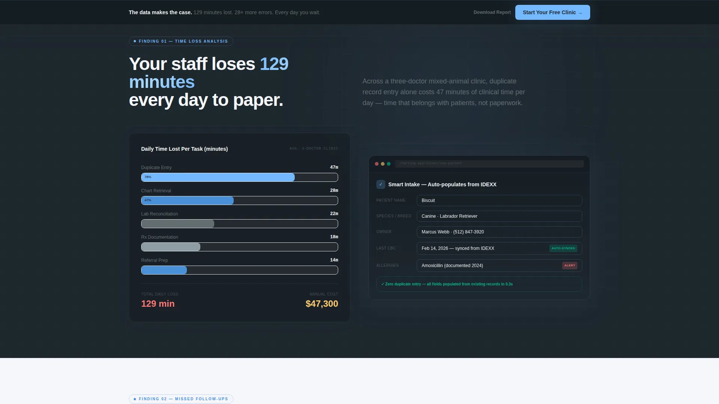Click 'The data makes the case.' text
The height and width of the screenshot is (404, 719).
tap(160, 12)
